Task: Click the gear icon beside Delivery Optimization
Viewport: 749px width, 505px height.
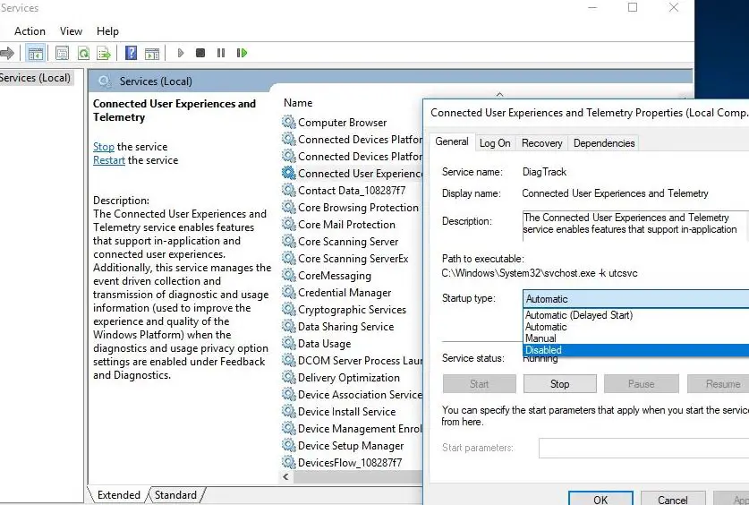Action: click(288, 377)
